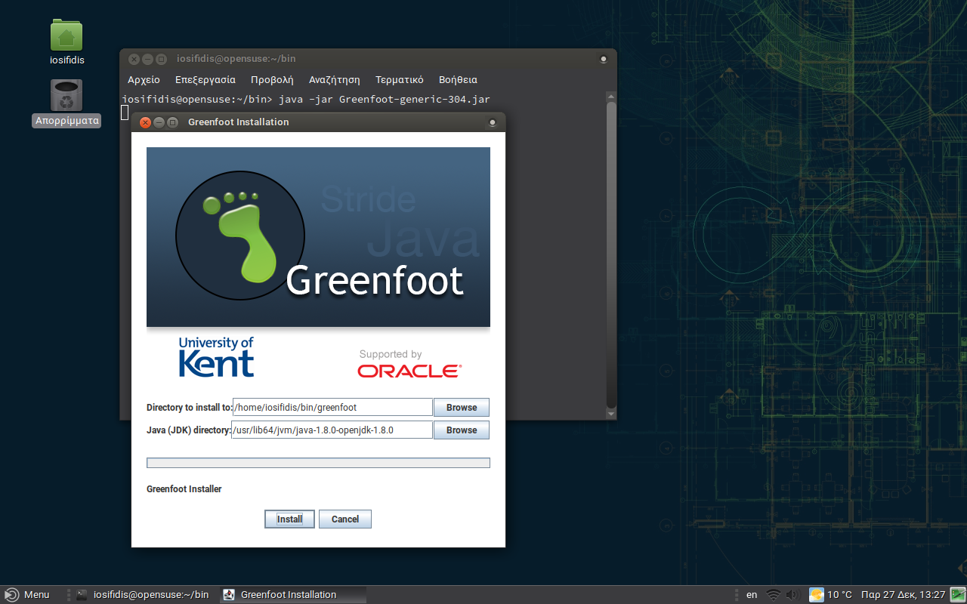Close the Greenfoot Installation dialog

[x=146, y=122]
